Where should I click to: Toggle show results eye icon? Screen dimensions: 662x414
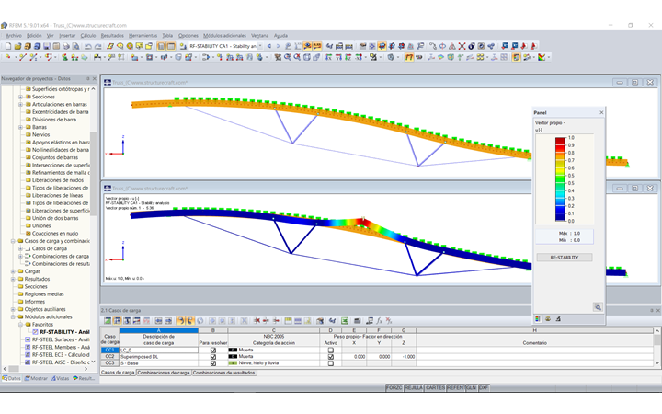coord(307,46)
